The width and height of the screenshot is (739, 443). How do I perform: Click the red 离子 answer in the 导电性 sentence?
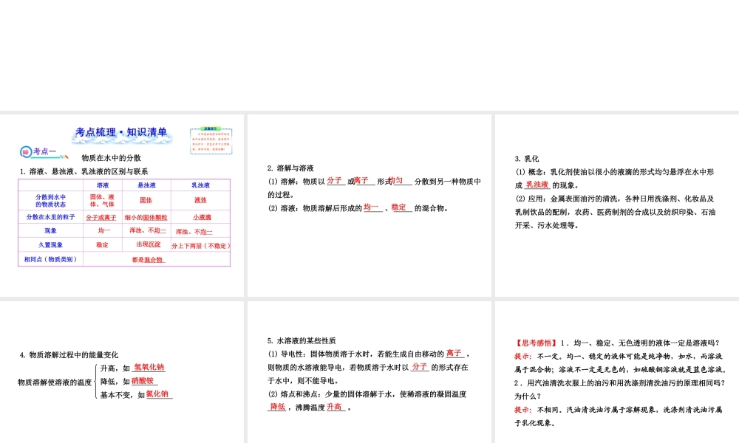[454, 353]
